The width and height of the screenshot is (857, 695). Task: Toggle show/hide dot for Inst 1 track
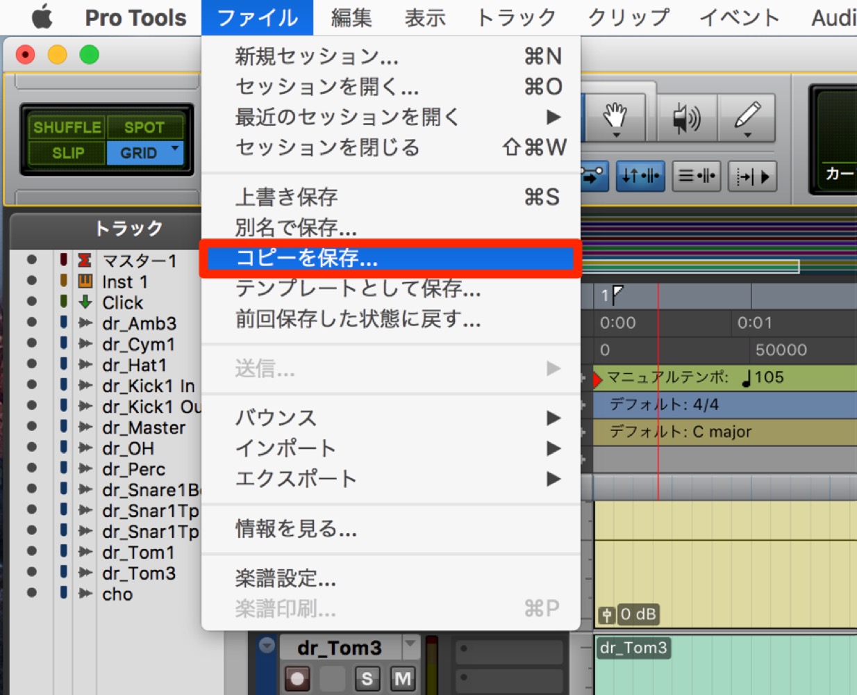[x=32, y=281]
